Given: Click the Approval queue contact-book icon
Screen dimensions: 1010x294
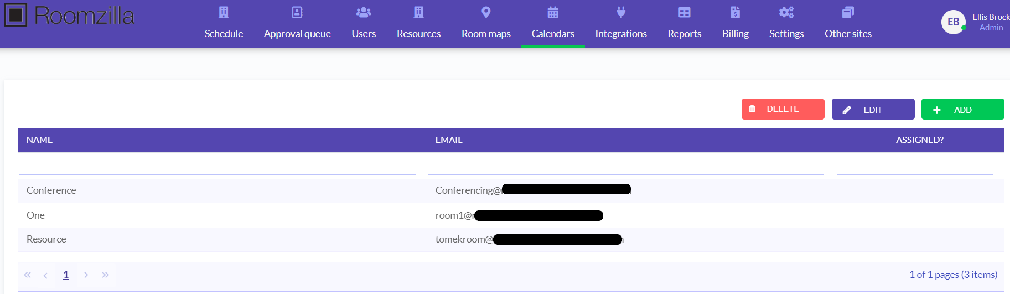Looking at the screenshot, I should 297,12.
